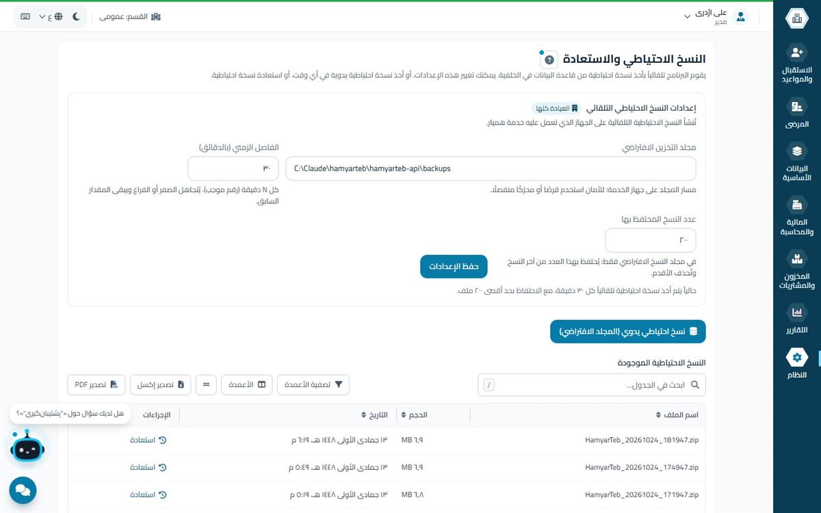This screenshot has height=513, width=821.
Task: Open the language selector dropdown
Action: coord(51,16)
